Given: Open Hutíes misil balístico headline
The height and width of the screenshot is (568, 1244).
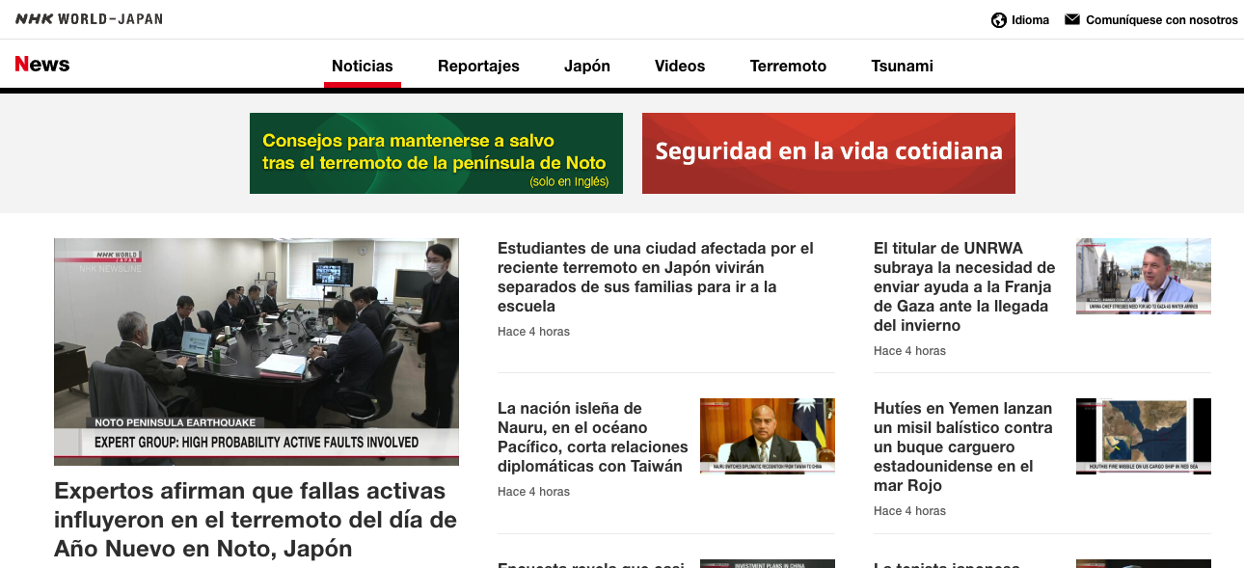Looking at the screenshot, I should click(x=962, y=446).
